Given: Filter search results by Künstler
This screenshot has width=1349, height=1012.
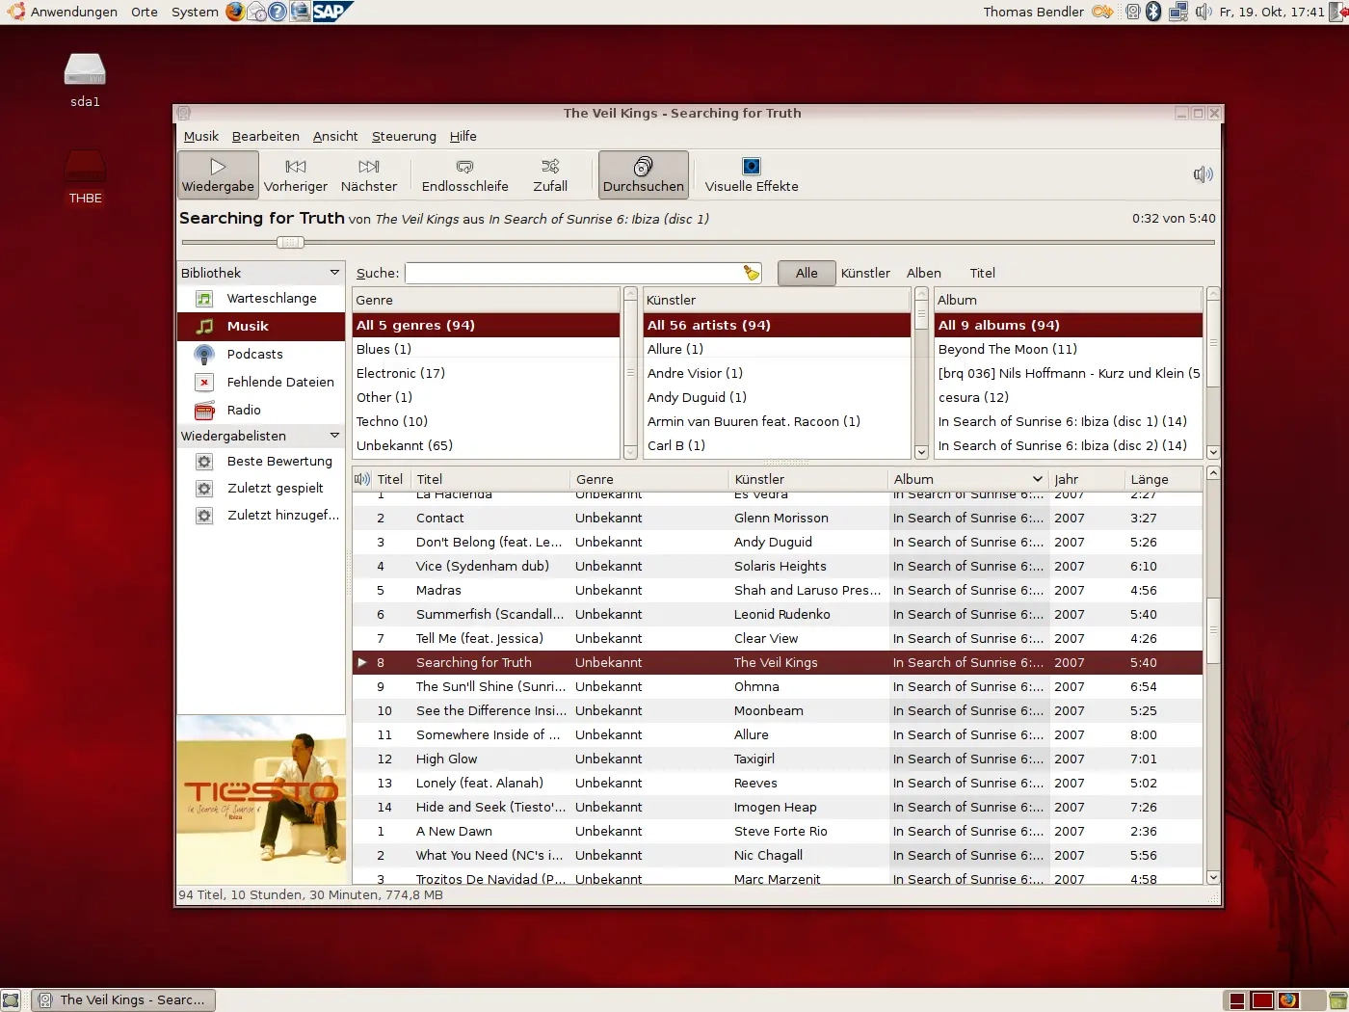Looking at the screenshot, I should pos(864,273).
